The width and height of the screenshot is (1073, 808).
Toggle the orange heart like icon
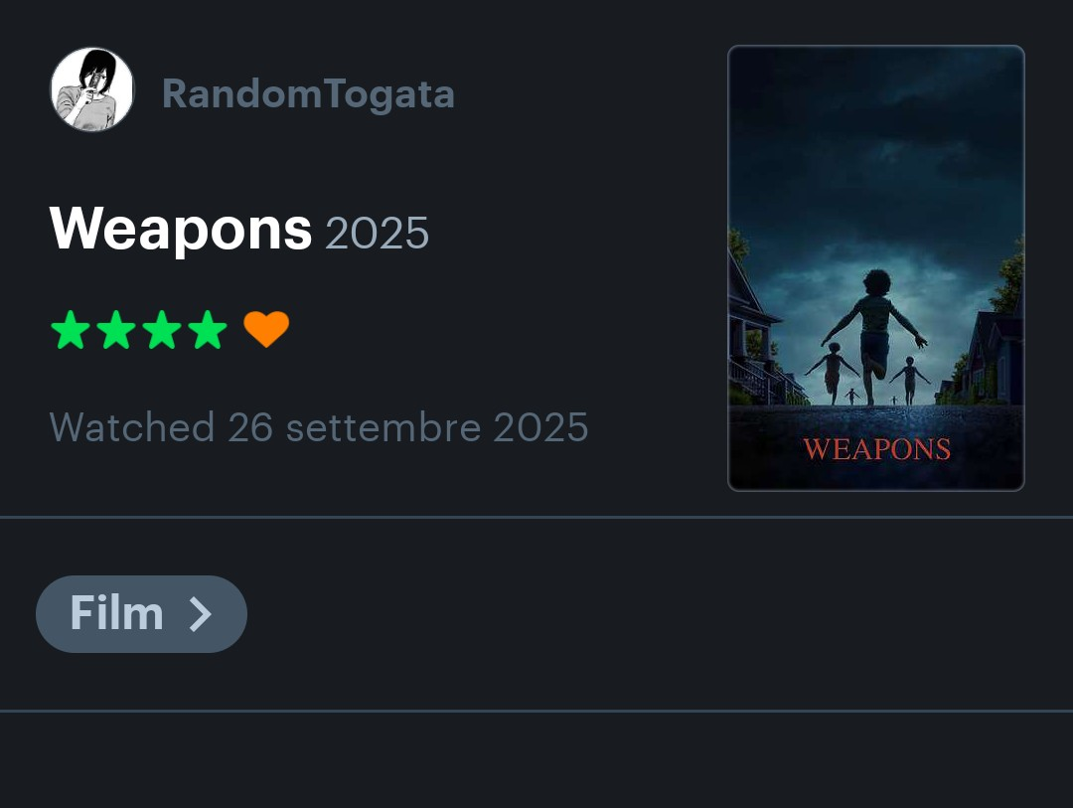coord(266,329)
